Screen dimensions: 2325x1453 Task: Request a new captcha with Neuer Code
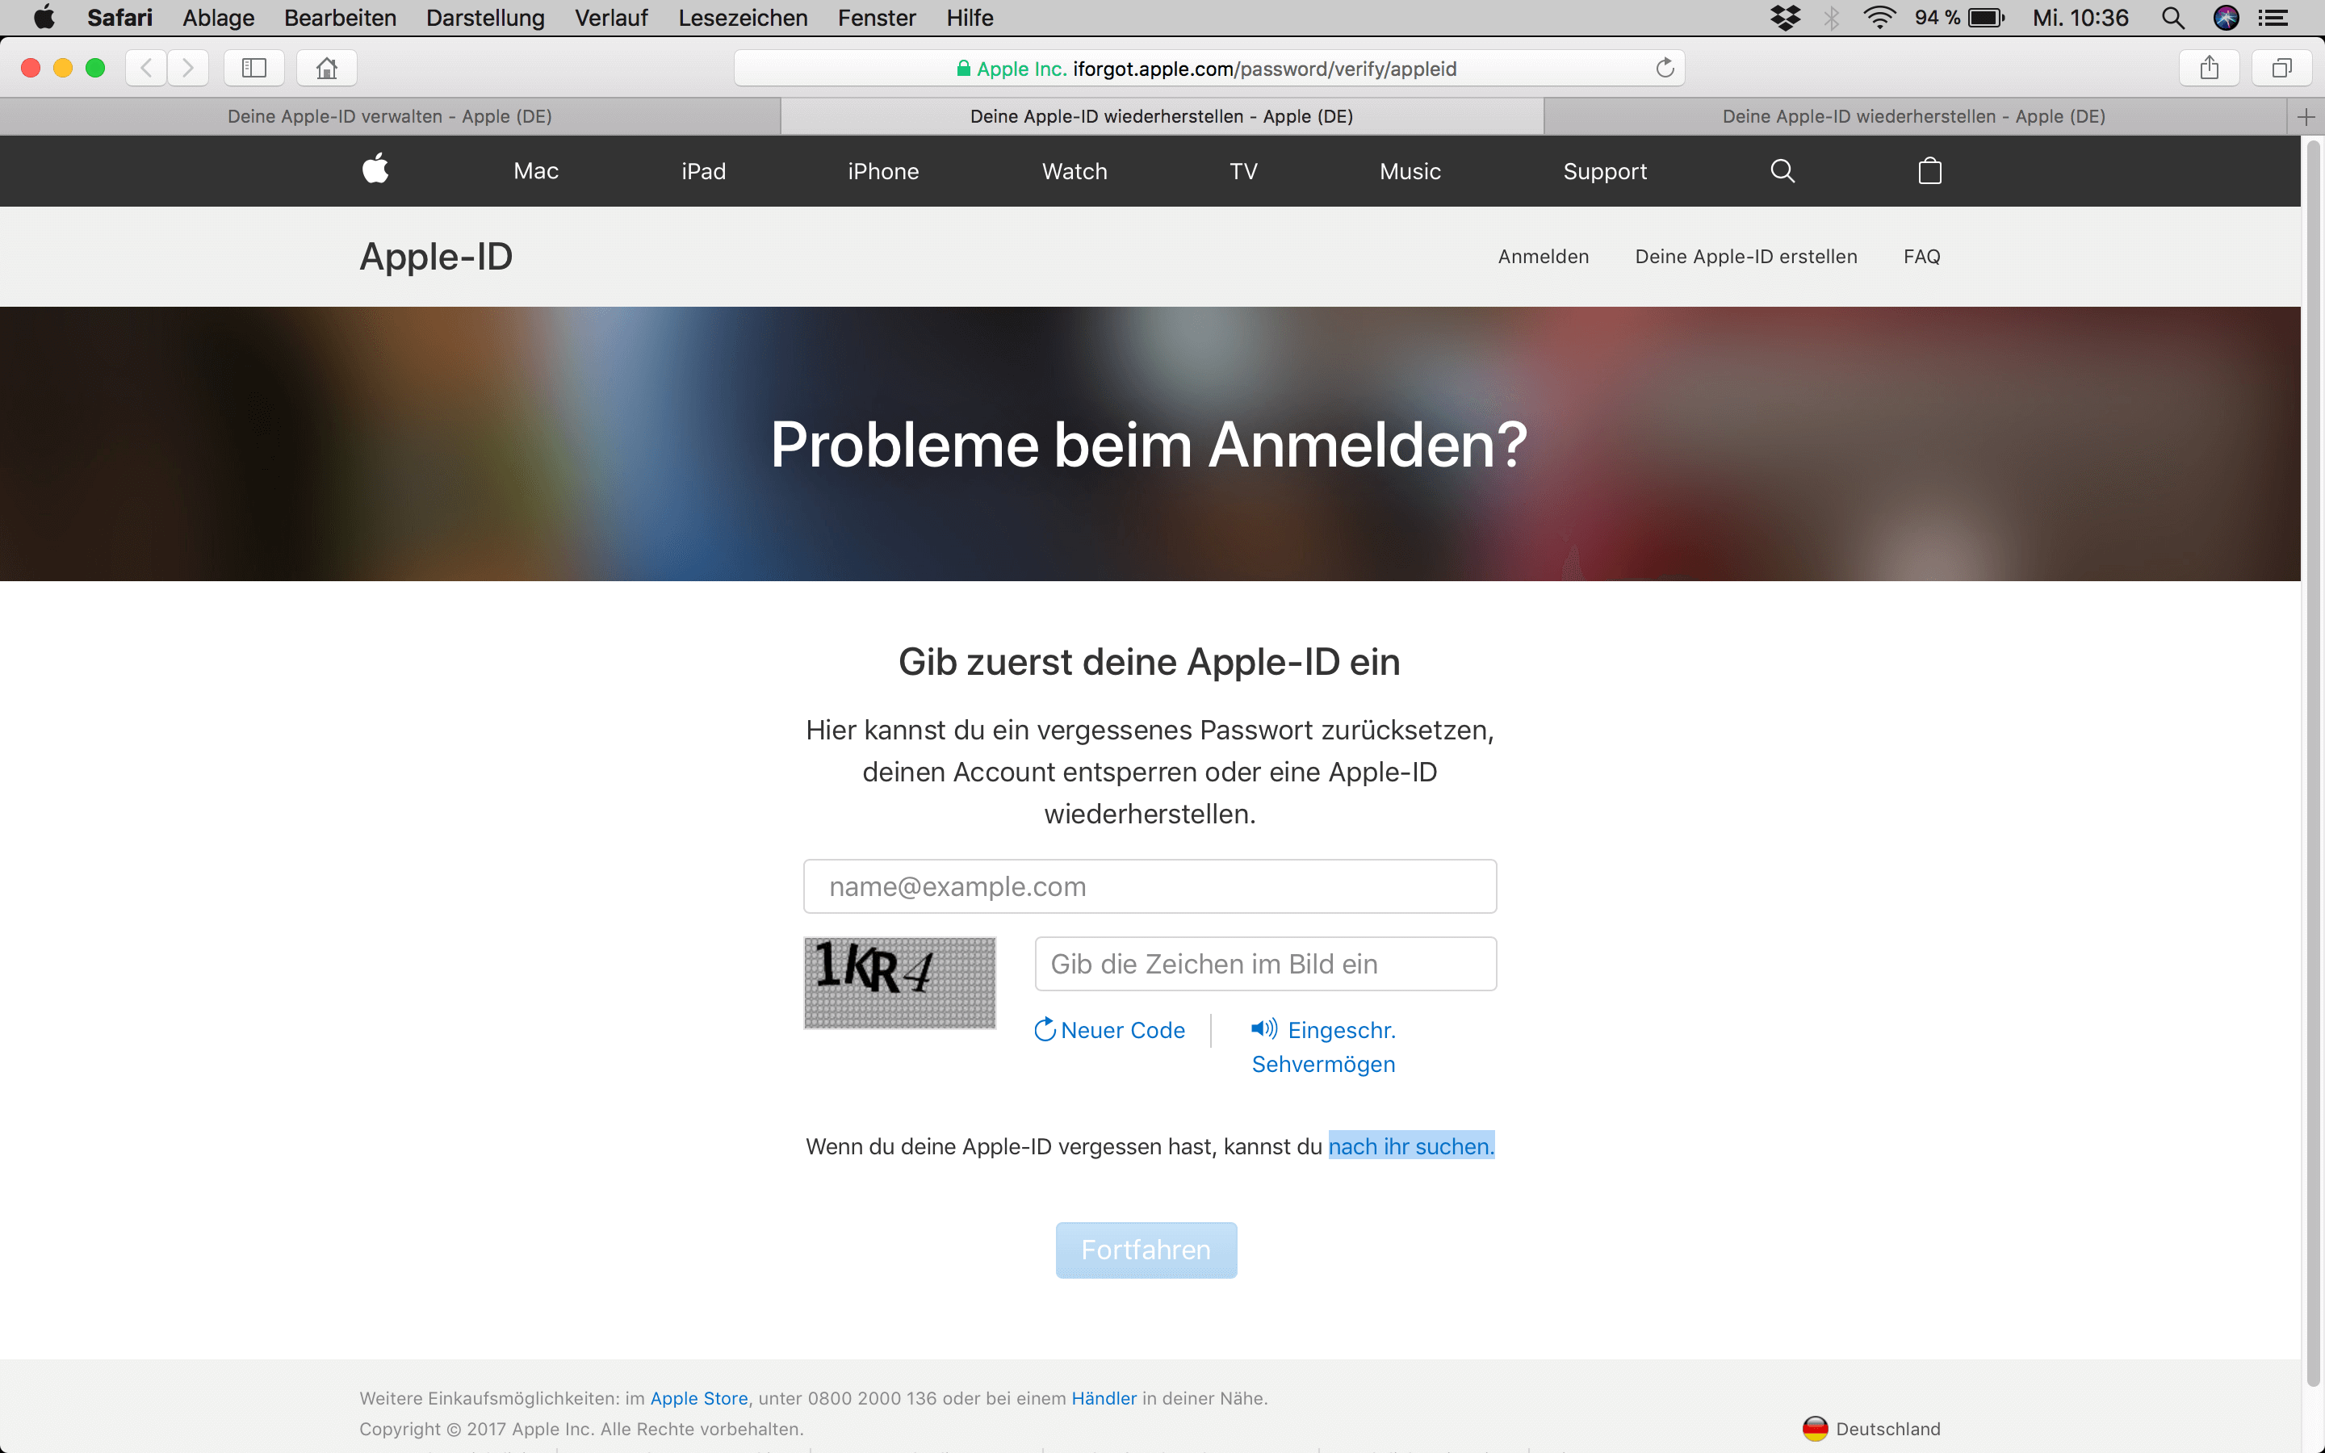(1110, 1030)
